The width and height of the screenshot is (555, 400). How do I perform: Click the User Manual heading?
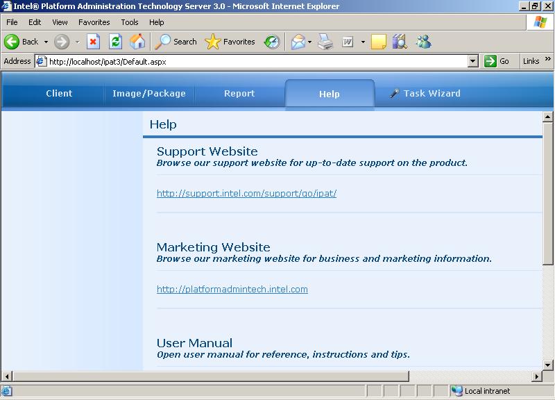(194, 343)
